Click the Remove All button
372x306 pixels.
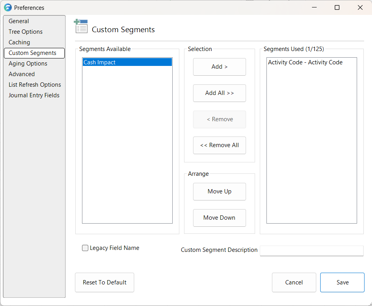click(219, 145)
